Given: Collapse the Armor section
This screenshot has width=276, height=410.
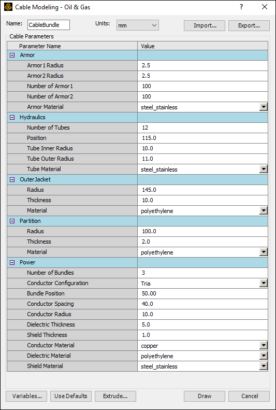Looking at the screenshot, I should point(12,55).
